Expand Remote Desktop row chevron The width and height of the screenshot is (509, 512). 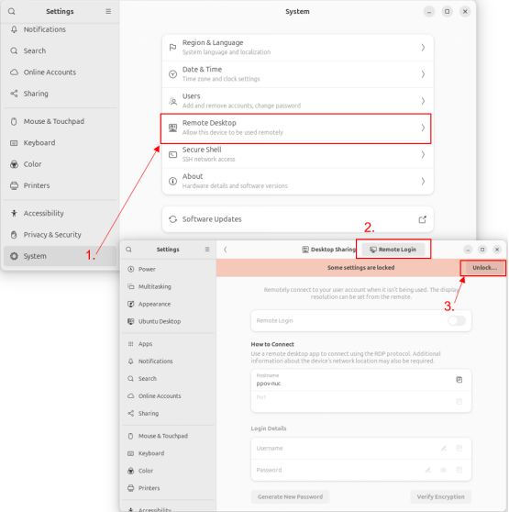click(423, 128)
